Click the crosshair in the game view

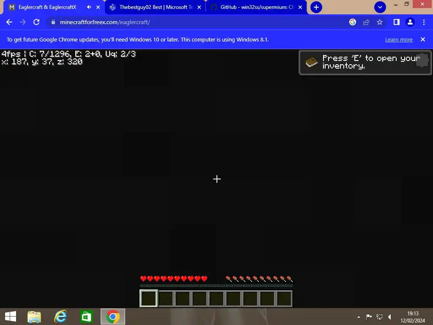(x=217, y=179)
